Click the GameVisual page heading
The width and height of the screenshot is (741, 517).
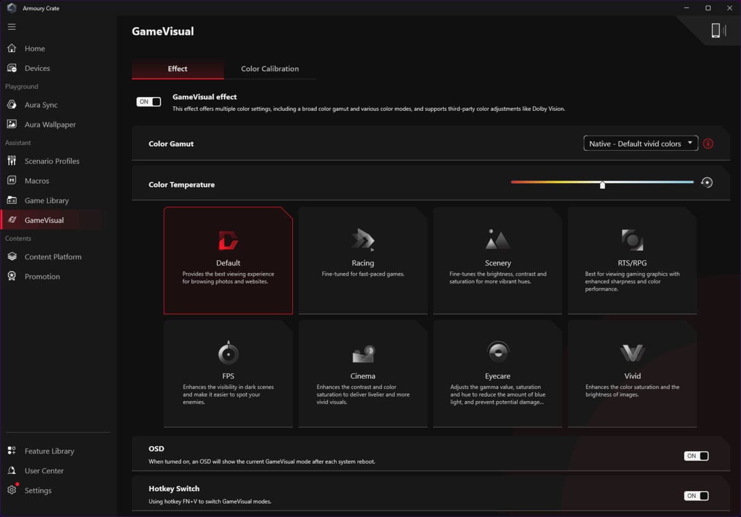click(x=162, y=32)
